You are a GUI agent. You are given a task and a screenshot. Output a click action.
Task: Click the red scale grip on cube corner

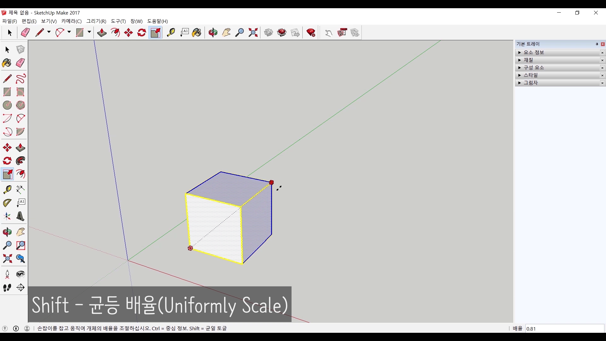(271, 182)
